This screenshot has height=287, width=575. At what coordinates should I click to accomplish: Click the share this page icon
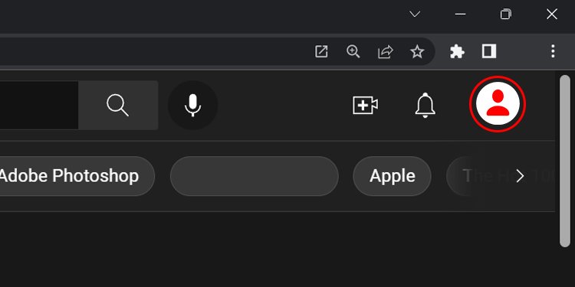(386, 51)
